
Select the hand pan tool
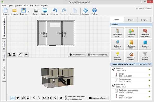point(17,98)
